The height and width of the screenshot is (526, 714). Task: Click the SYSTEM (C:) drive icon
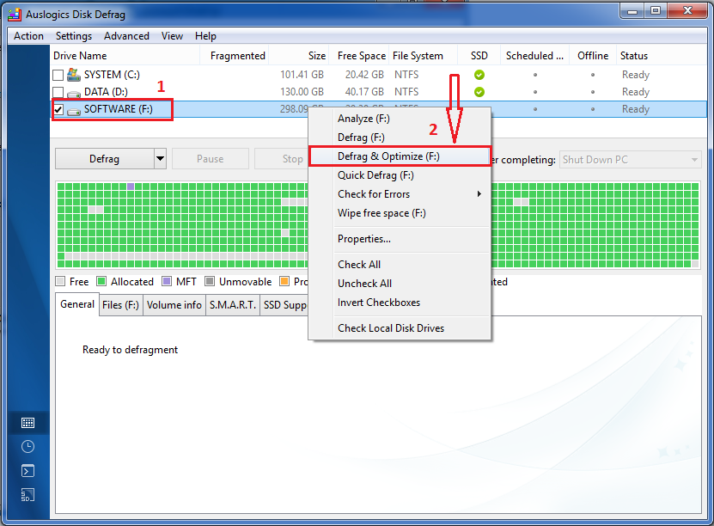coord(74,75)
